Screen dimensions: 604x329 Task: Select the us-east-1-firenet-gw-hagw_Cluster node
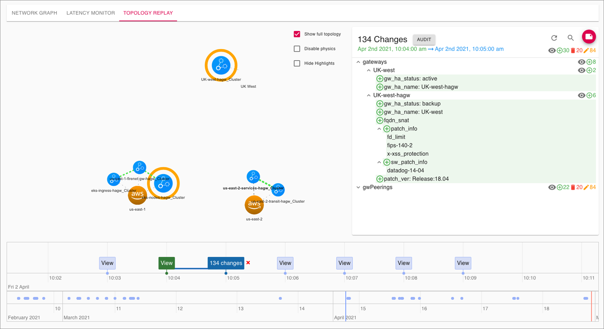(139, 168)
